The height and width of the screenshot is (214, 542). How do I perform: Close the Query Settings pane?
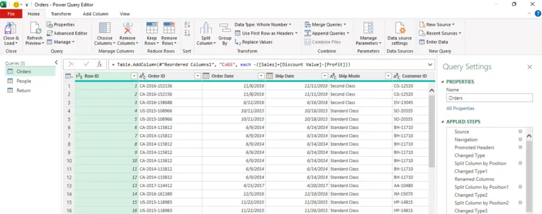click(x=530, y=67)
